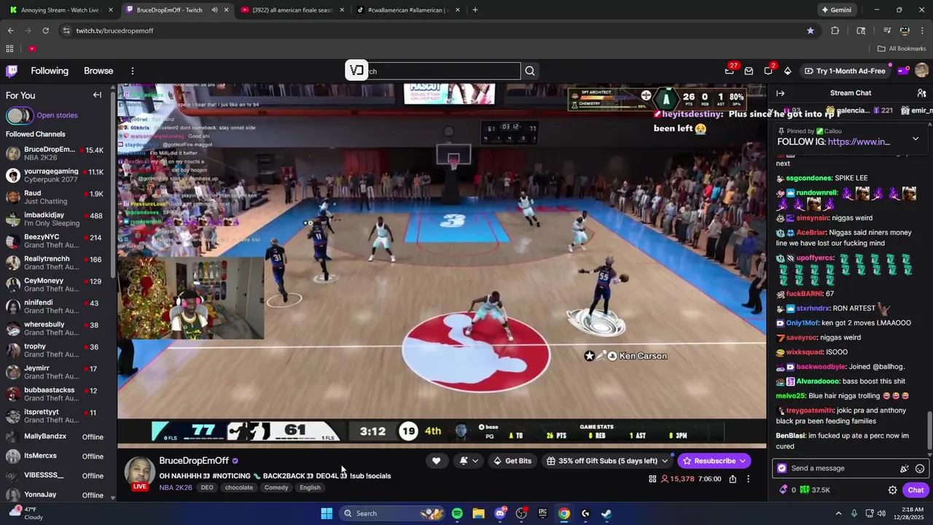Expand the 35% off Gift Subs dropdown
The image size is (933, 525).
pyautogui.click(x=664, y=461)
